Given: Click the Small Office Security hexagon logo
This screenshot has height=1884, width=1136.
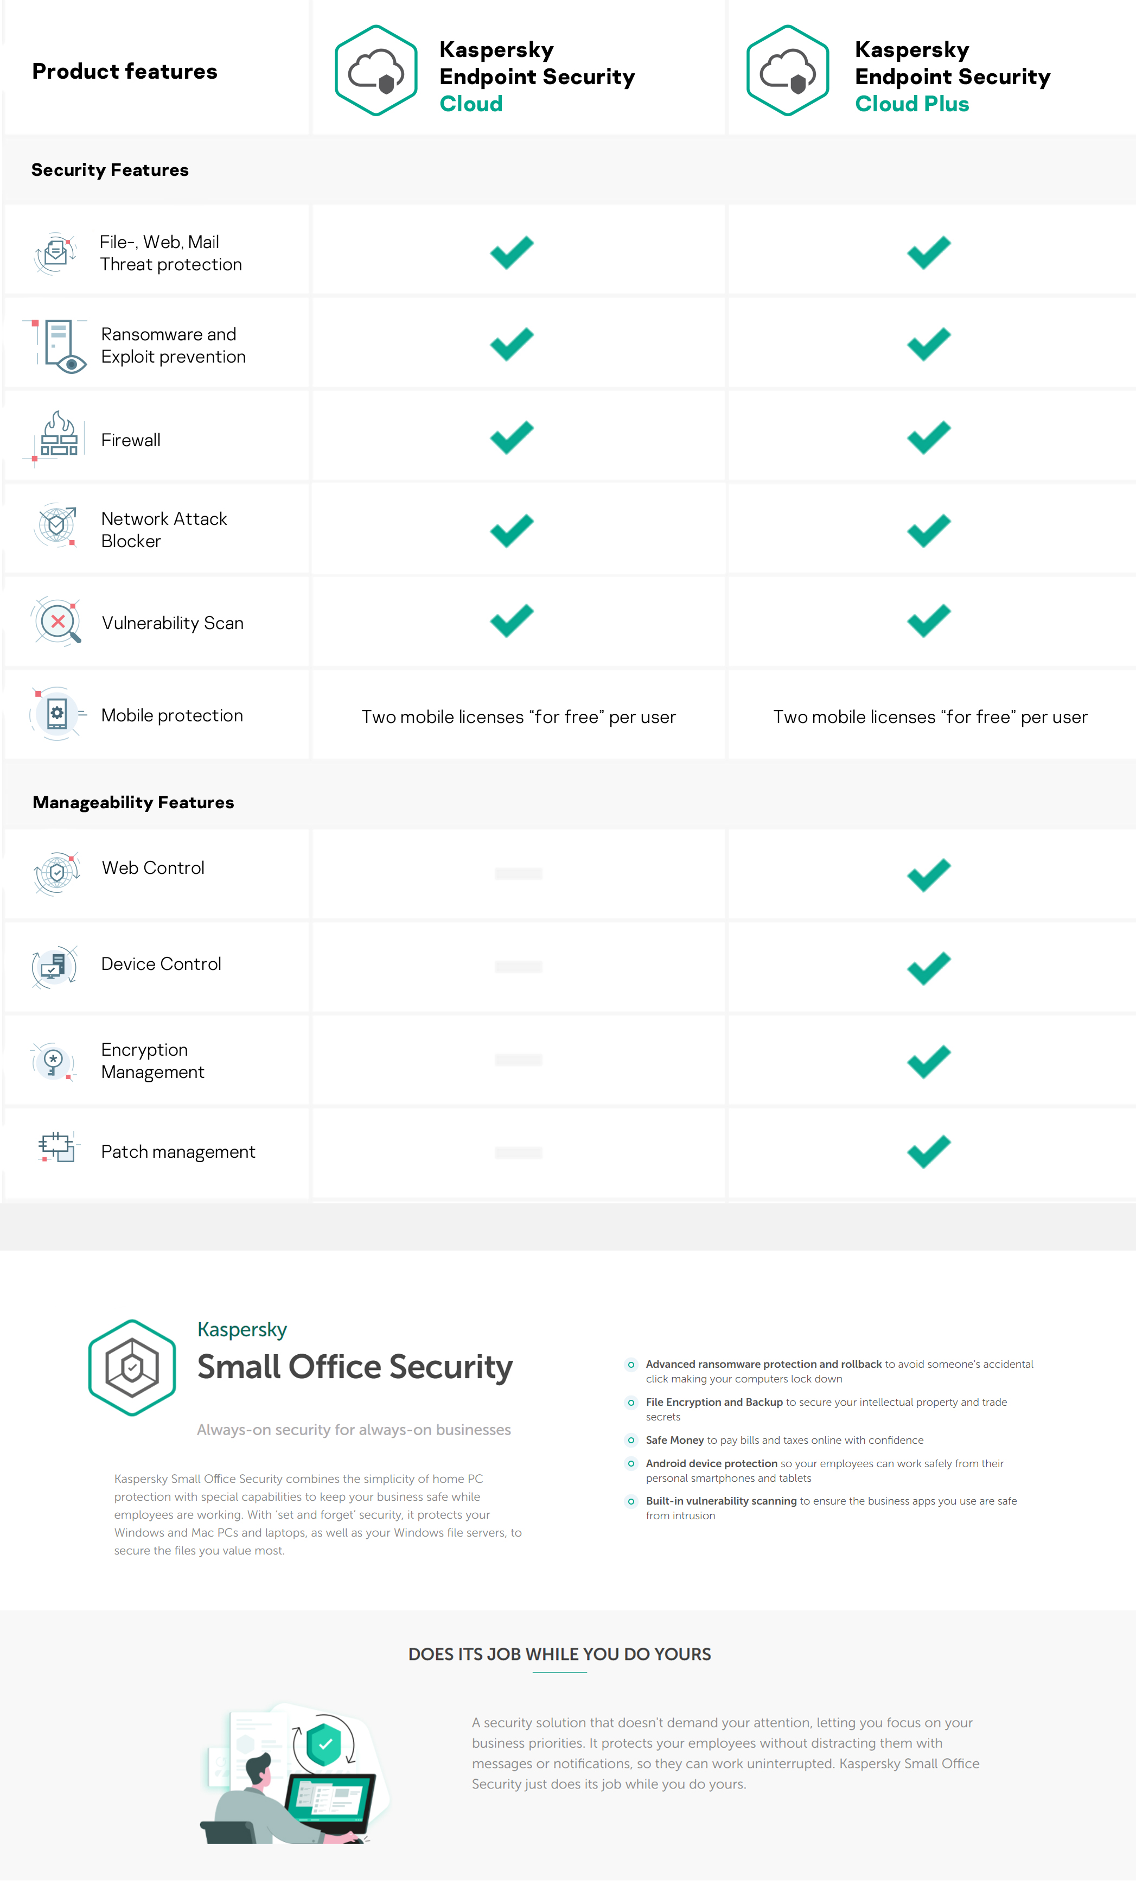Looking at the screenshot, I should click(x=132, y=1367).
